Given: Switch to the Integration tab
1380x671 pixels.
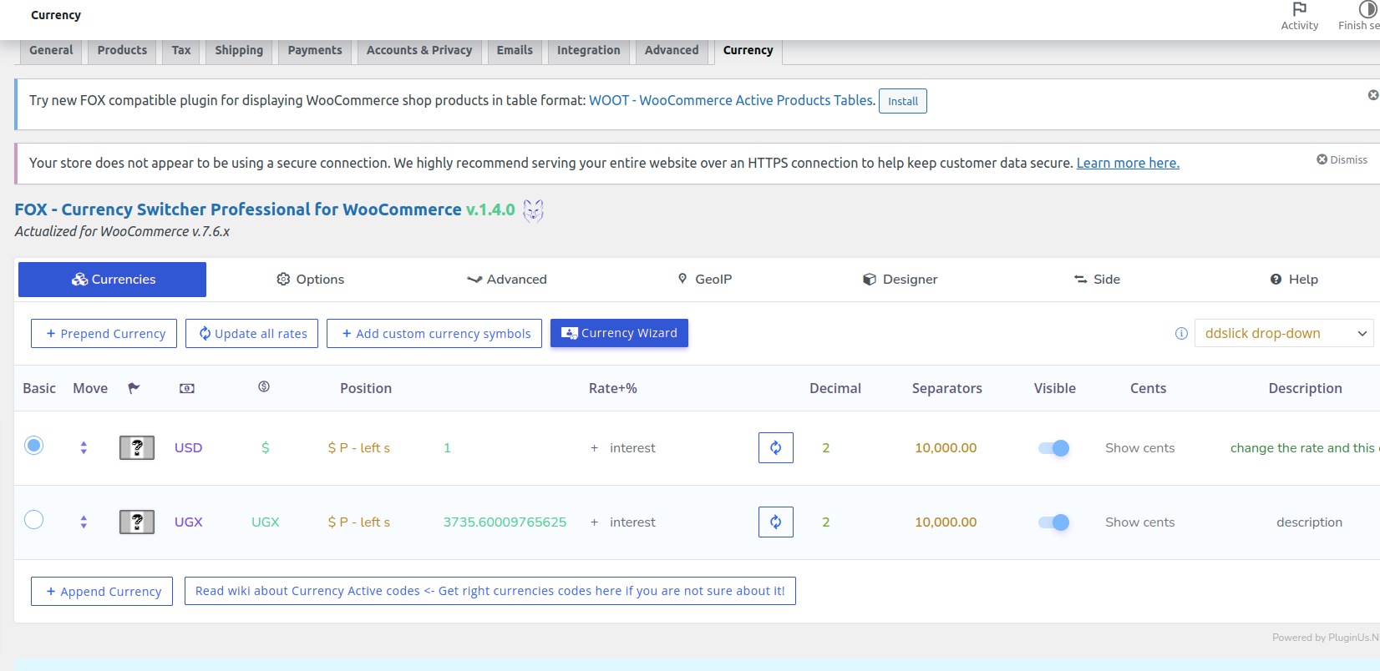Looking at the screenshot, I should (589, 51).
